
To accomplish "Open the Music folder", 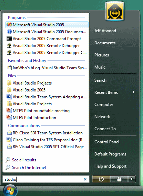I will tap(100, 67).
